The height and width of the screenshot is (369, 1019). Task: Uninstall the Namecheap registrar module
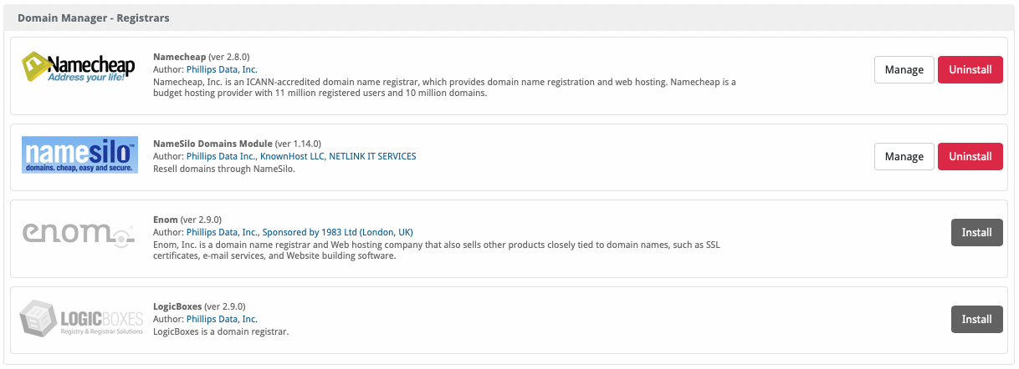(x=970, y=70)
